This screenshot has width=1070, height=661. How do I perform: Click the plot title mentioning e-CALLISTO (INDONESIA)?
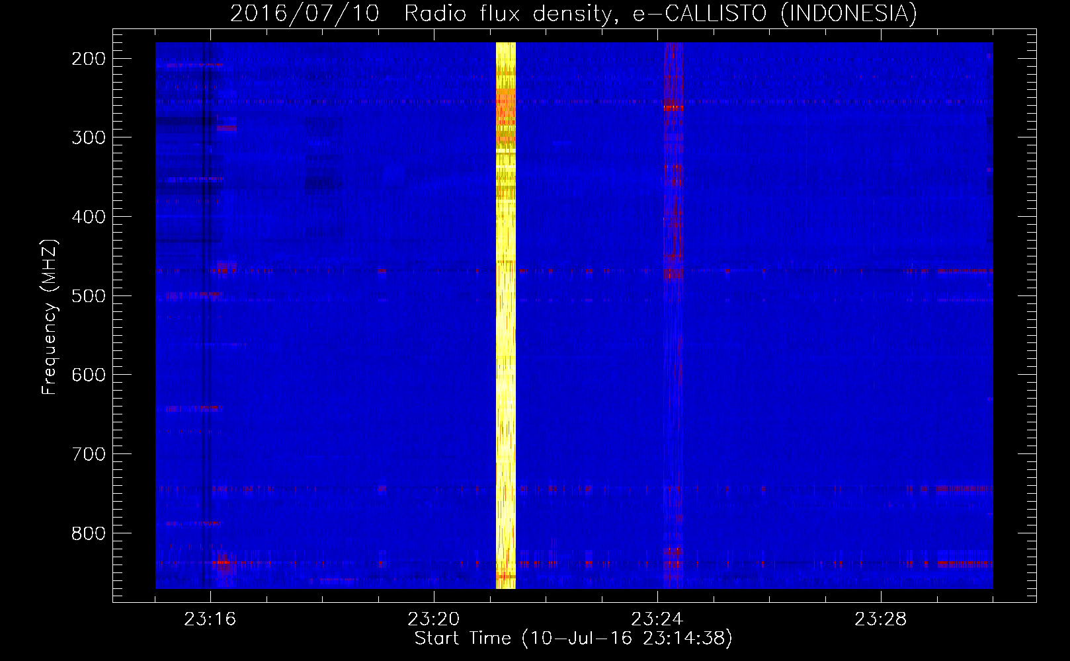pyautogui.click(x=573, y=13)
